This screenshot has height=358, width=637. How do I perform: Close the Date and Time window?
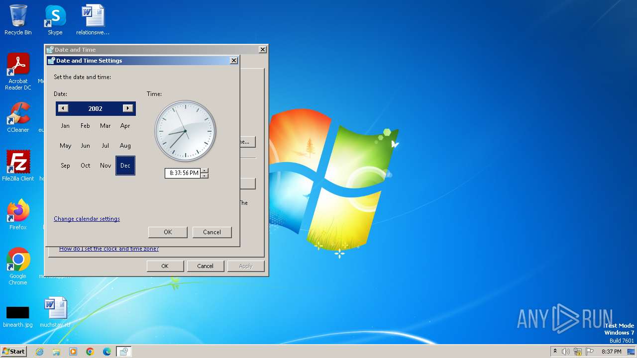click(263, 50)
